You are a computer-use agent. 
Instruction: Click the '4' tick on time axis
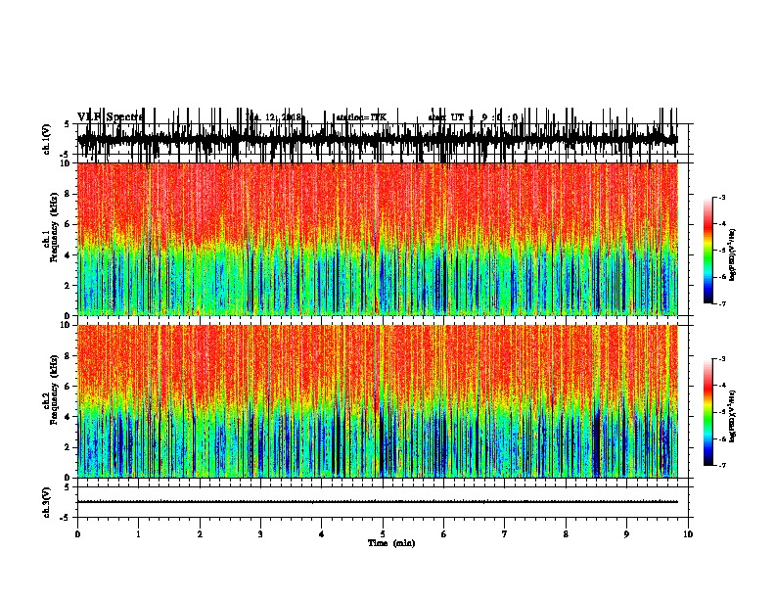point(322,534)
